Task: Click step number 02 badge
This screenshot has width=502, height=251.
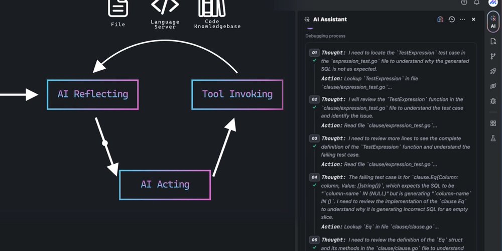Action: (x=314, y=99)
